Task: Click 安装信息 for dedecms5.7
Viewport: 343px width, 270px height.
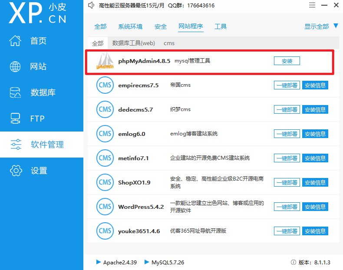Action: (315, 109)
